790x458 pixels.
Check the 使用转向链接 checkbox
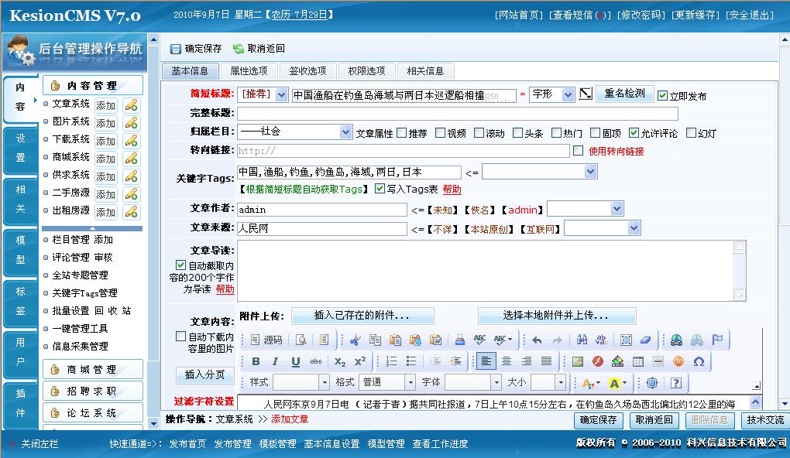[x=579, y=151]
